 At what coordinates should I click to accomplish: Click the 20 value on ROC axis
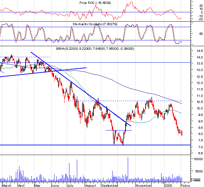point(201,5)
